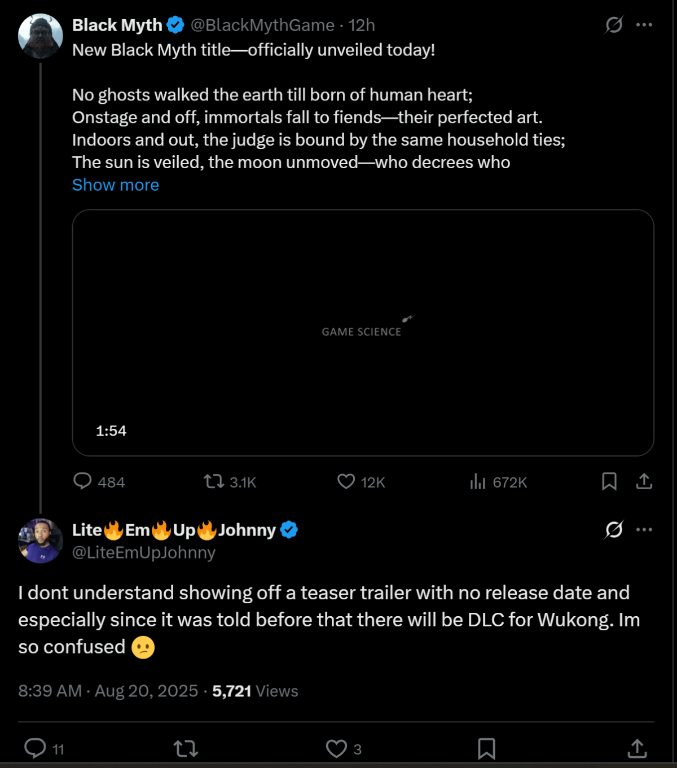
Task: Open Grok icon on LiteEmUpJohnny post
Action: [614, 529]
